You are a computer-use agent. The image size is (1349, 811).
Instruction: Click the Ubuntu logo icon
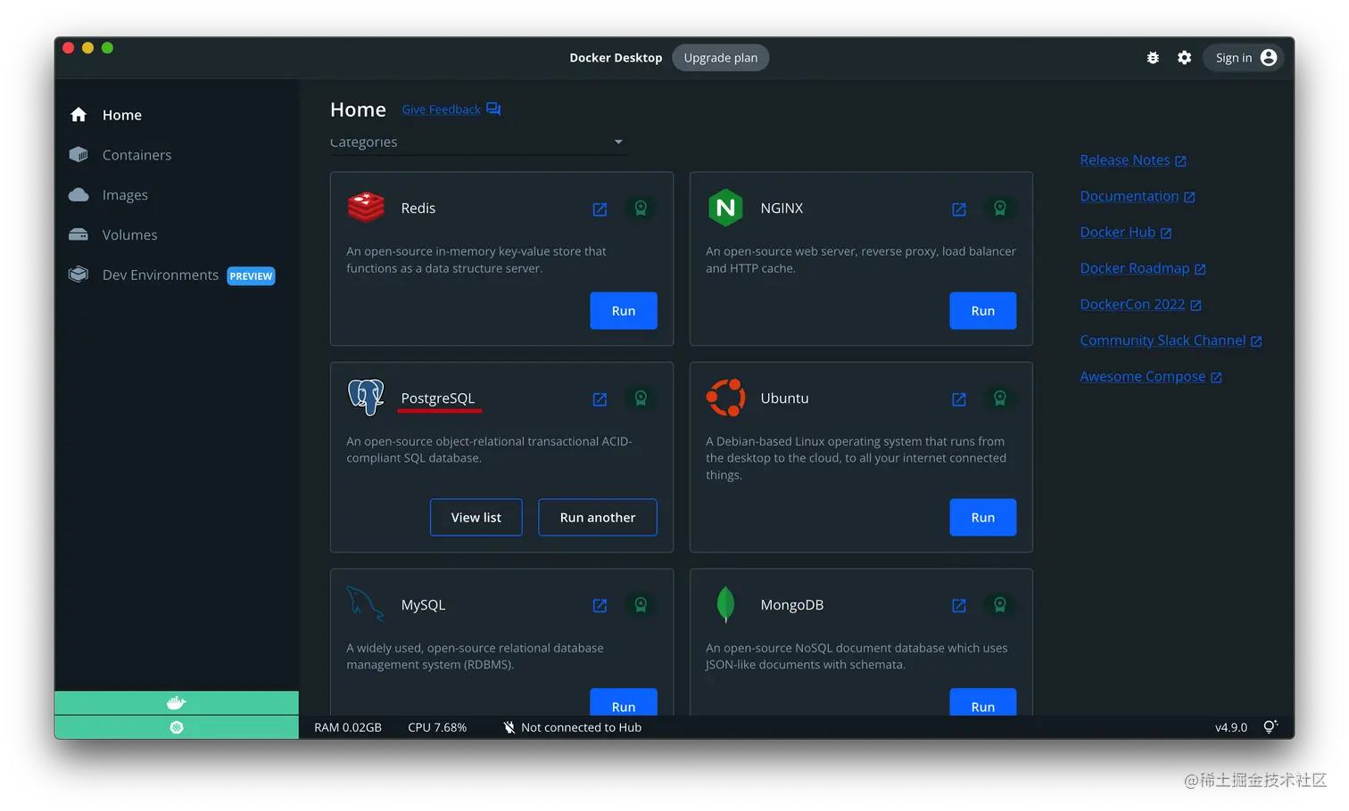(725, 397)
